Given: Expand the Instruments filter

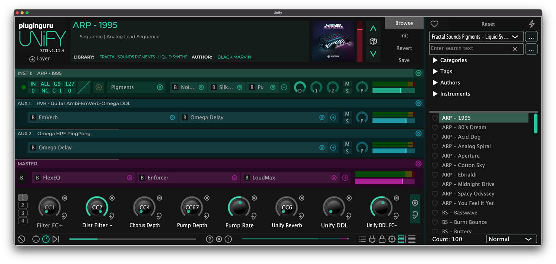Looking at the screenshot, I should click(435, 93).
